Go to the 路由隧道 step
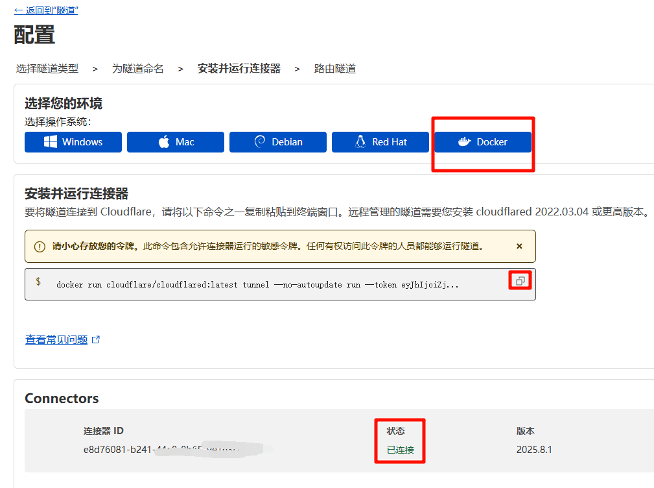654x488 pixels. 335,69
